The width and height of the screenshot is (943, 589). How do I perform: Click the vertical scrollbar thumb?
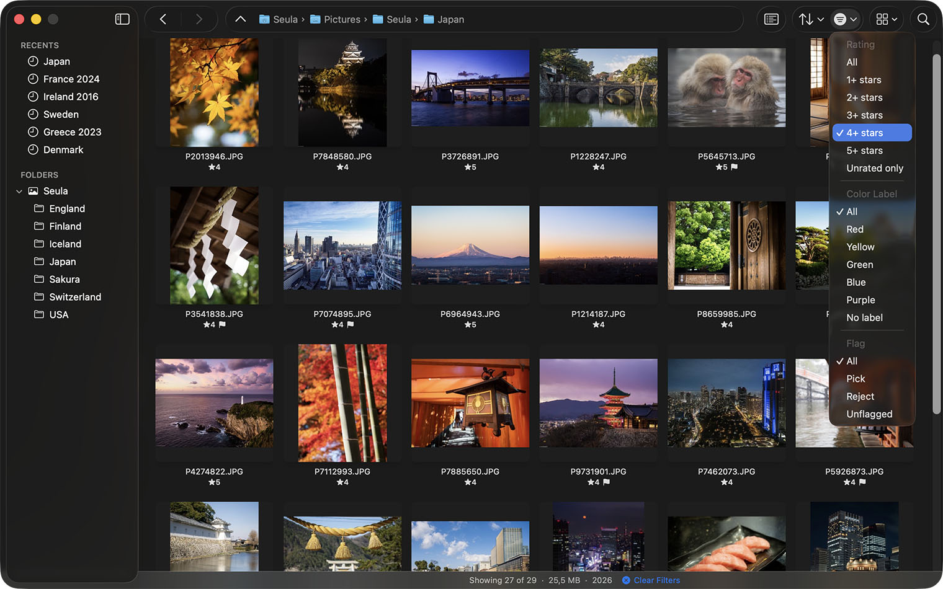[x=936, y=234]
